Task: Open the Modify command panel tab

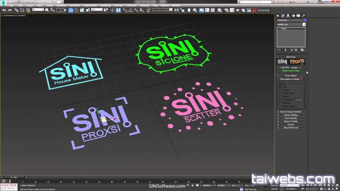Action: click(283, 16)
